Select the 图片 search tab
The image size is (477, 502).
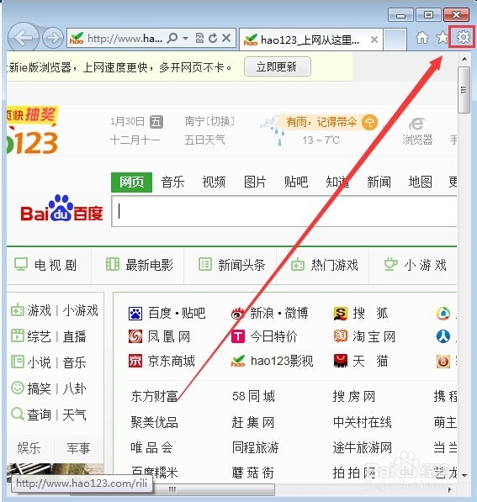255,182
